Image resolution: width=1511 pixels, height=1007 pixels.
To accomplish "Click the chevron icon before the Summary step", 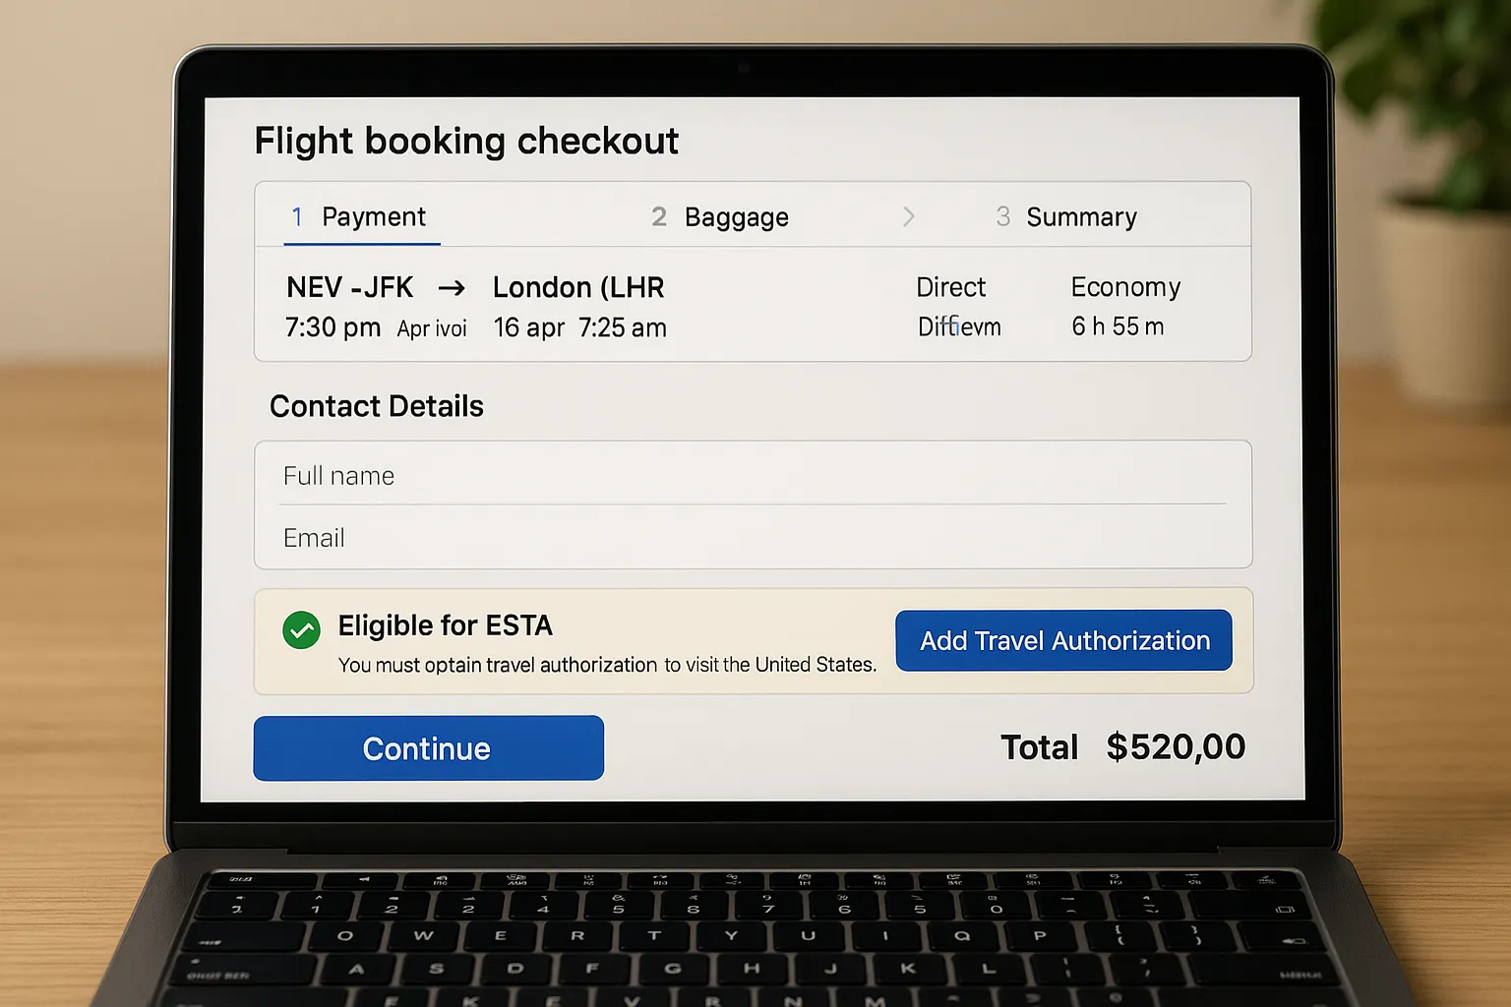I will point(909,216).
